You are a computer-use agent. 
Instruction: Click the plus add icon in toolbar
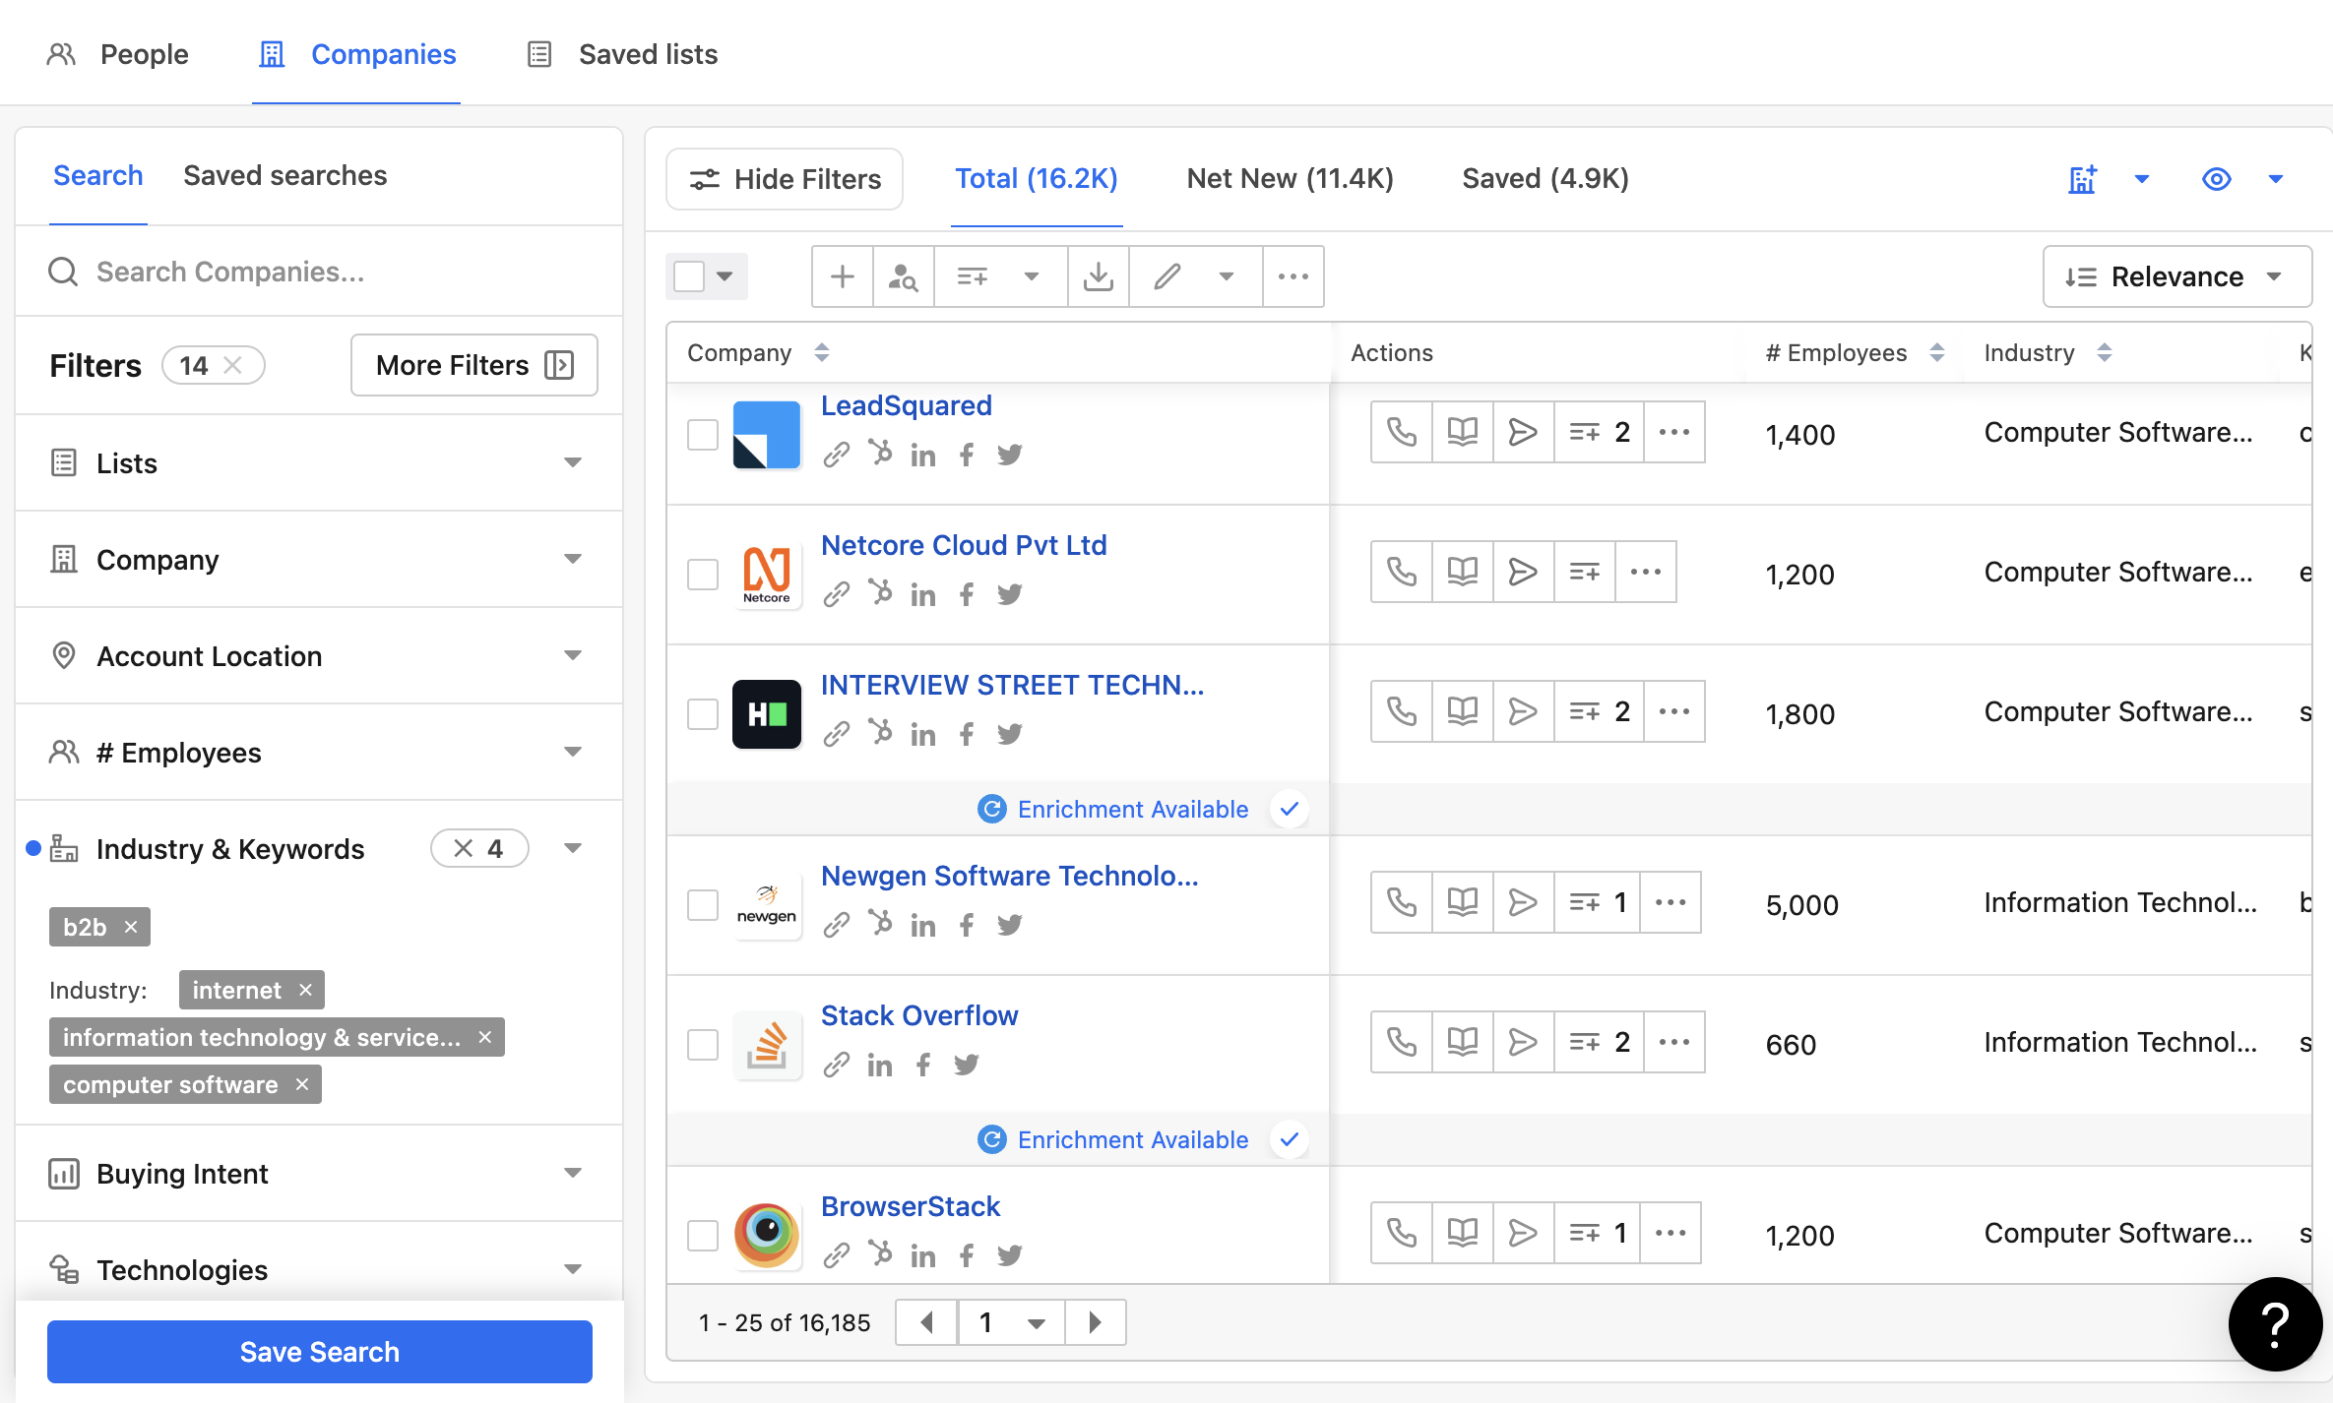pyautogui.click(x=842, y=277)
